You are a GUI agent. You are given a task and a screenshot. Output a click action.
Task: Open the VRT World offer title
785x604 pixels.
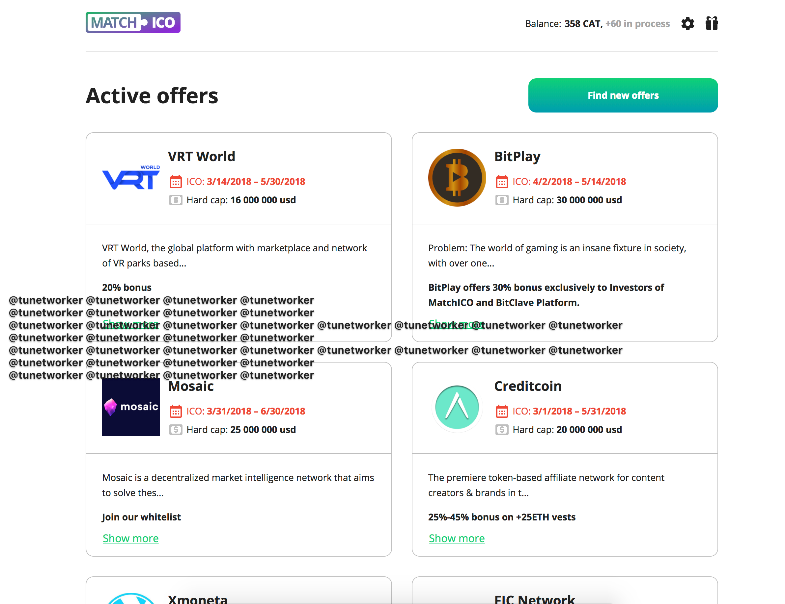201,157
